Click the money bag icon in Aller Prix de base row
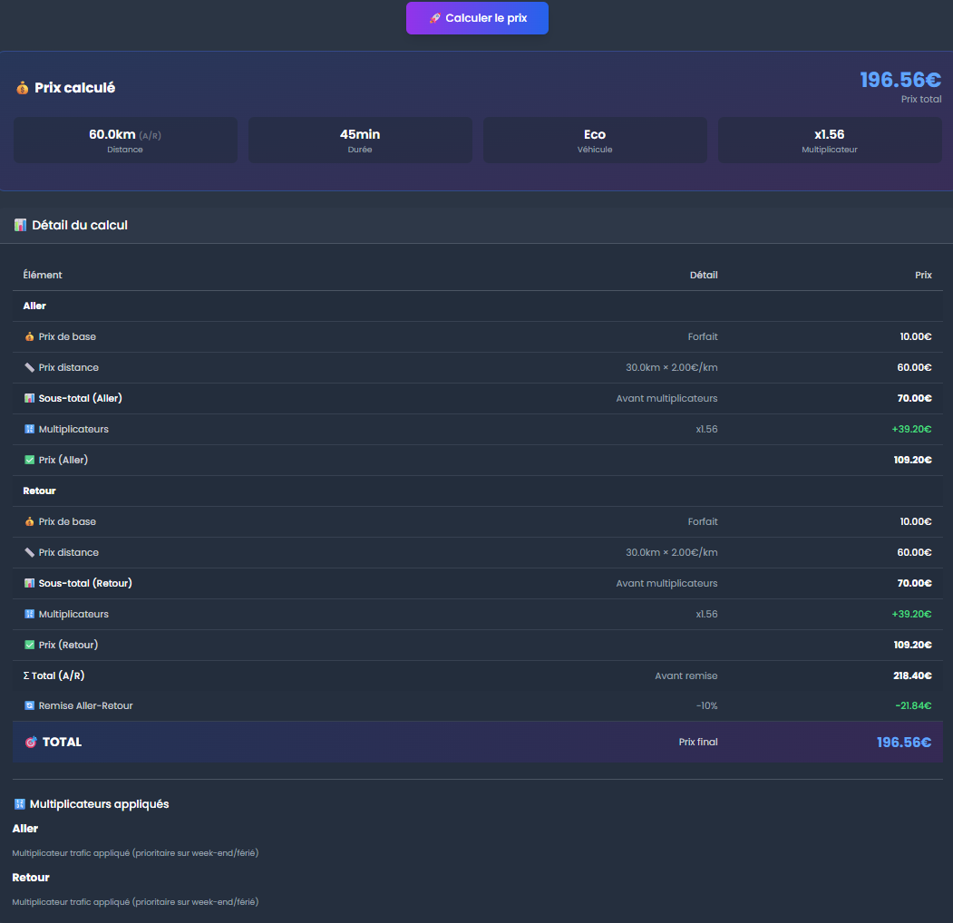This screenshot has height=923, width=953. [29, 336]
